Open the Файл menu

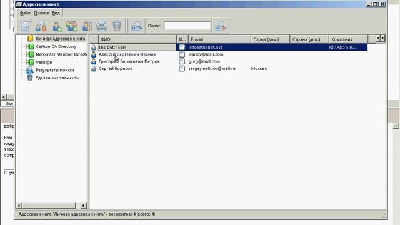(25, 12)
